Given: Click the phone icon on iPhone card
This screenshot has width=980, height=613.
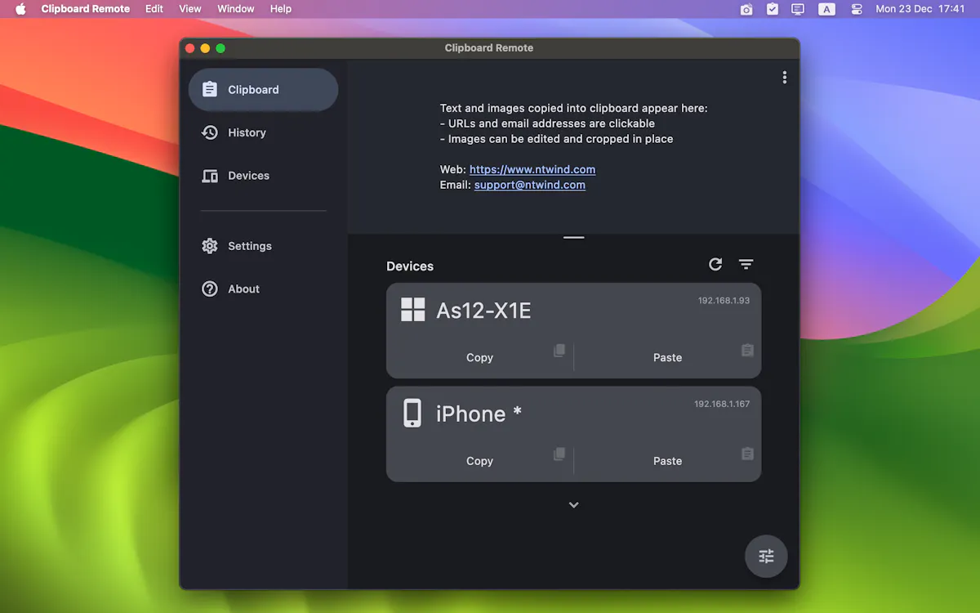Looking at the screenshot, I should [412, 414].
